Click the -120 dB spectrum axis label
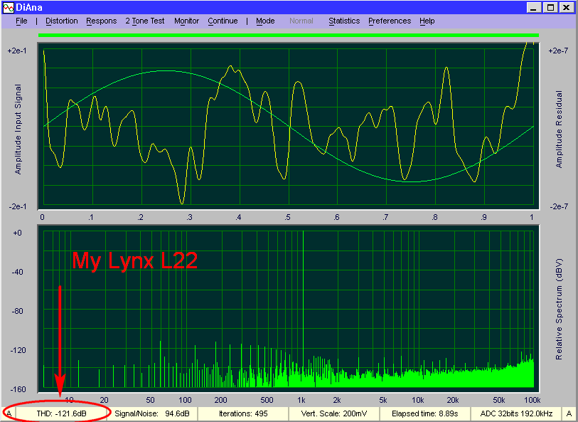 click(18, 350)
